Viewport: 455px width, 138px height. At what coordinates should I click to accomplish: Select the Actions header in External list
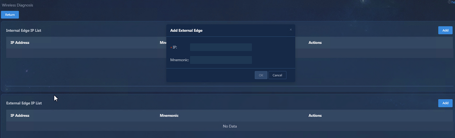click(315, 115)
